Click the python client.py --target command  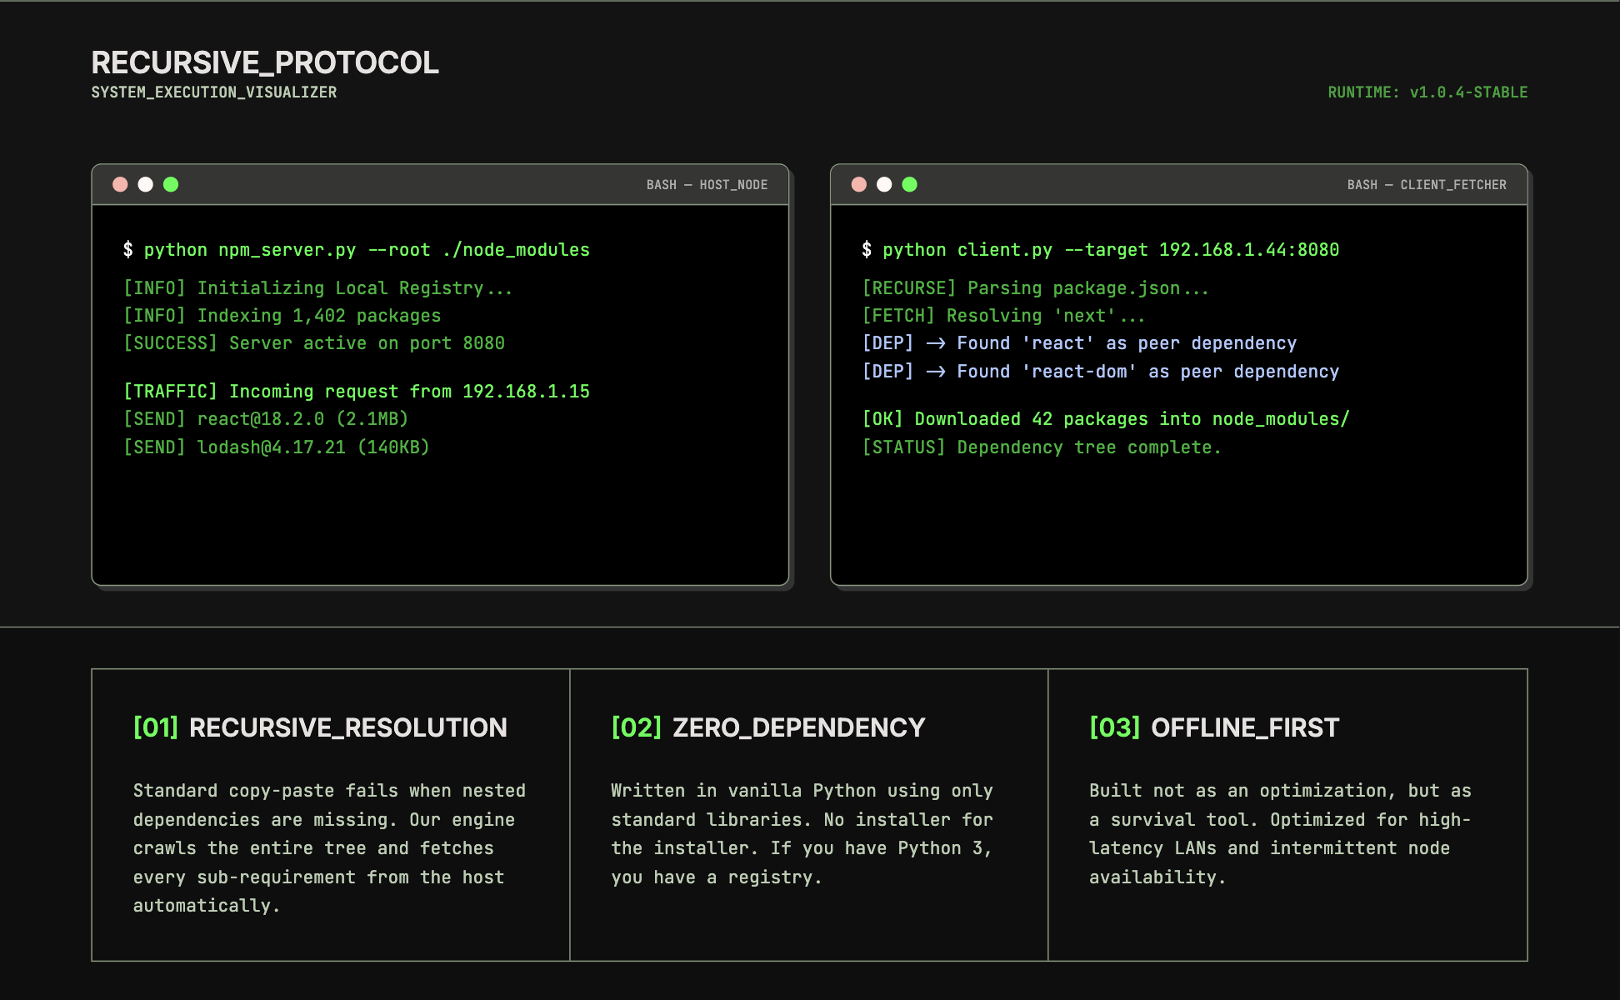click(x=1101, y=250)
